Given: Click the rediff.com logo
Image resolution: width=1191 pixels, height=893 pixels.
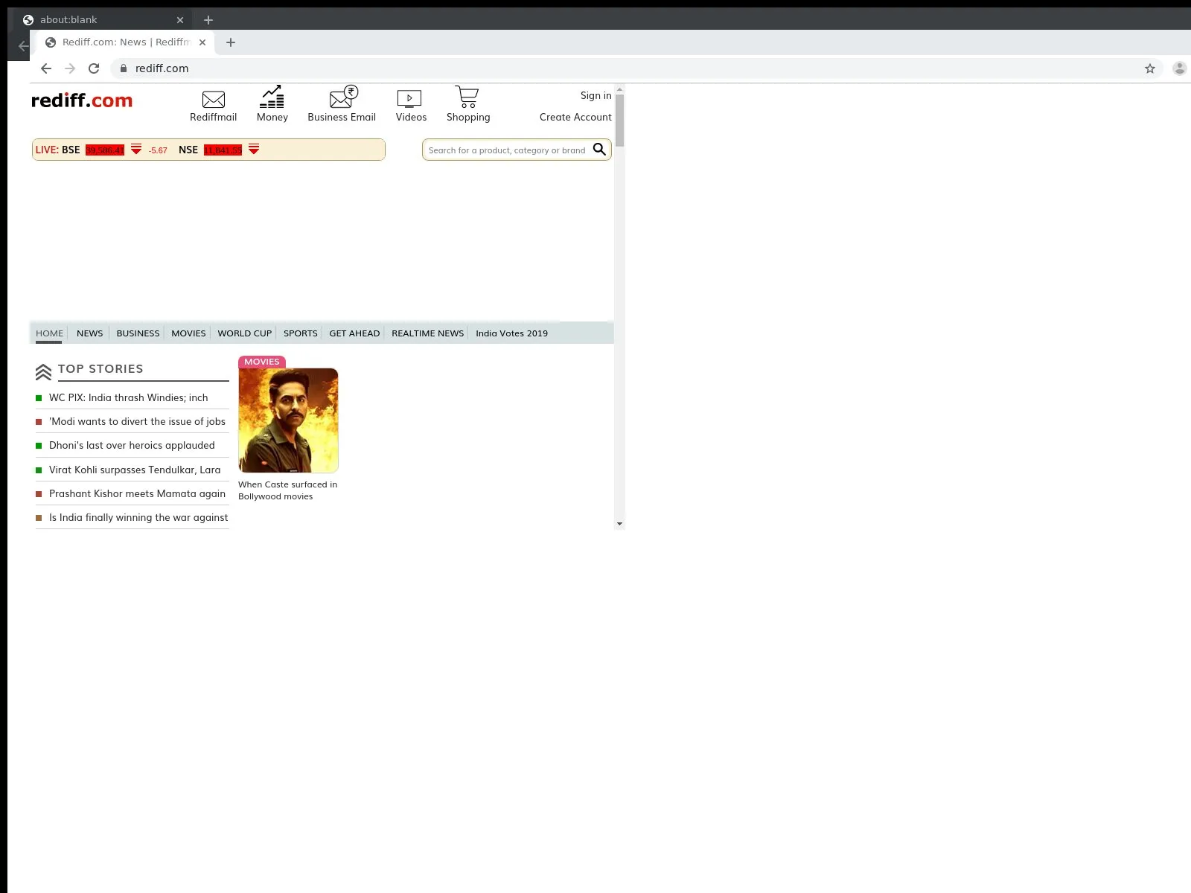Looking at the screenshot, I should click(x=82, y=100).
